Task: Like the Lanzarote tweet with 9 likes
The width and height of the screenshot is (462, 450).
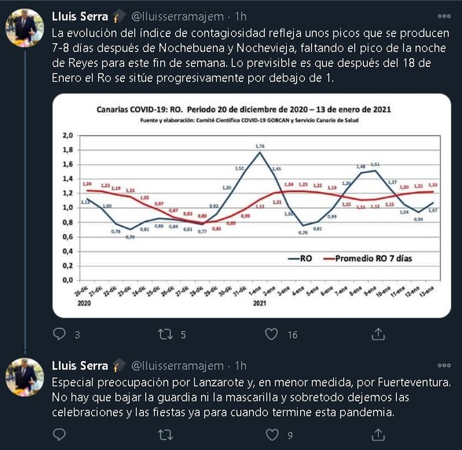Action: point(272,434)
